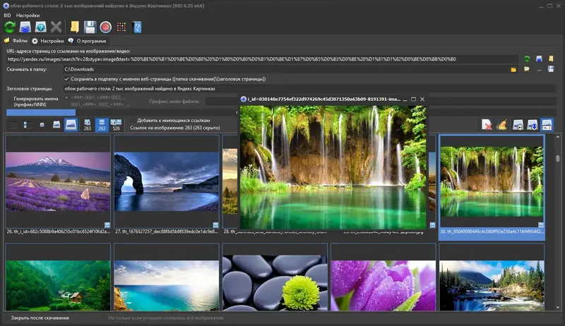
Task: Enable 'Генерировать имена (префиксNNN)' checkbox
Action: [x=10, y=102]
